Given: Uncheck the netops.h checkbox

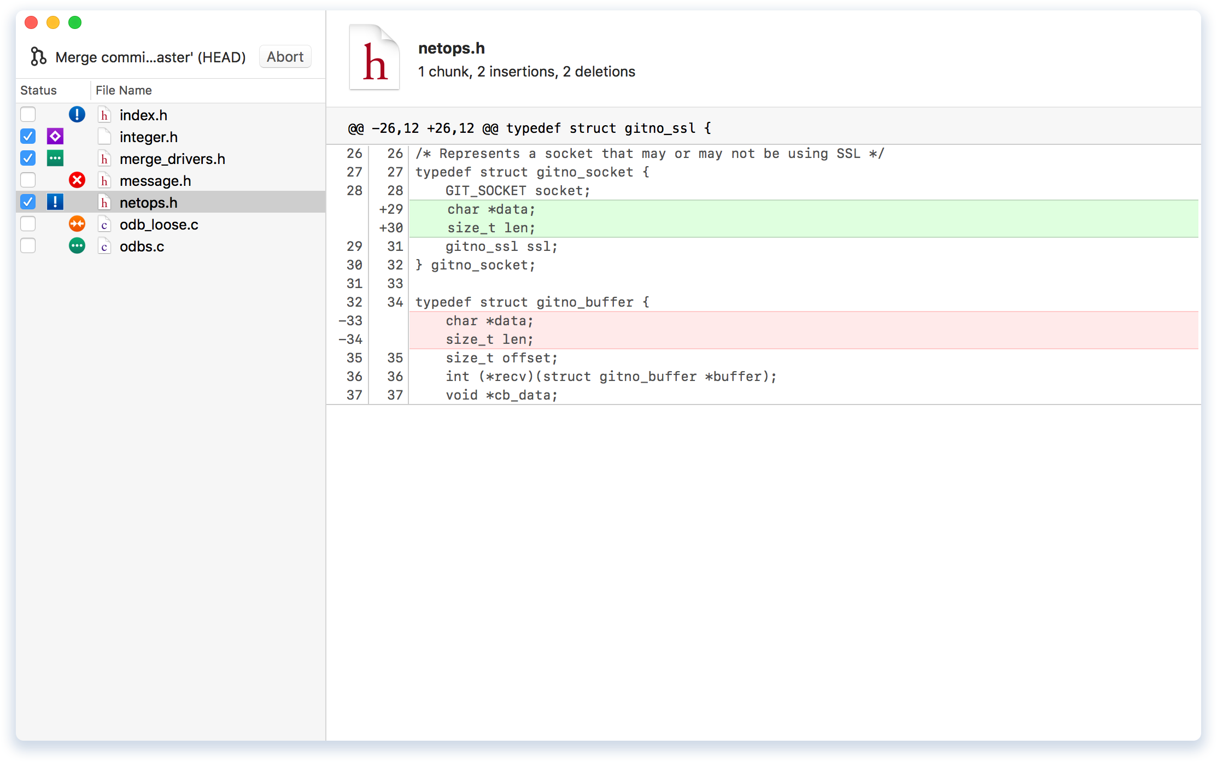Looking at the screenshot, I should click(x=28, y=202).
